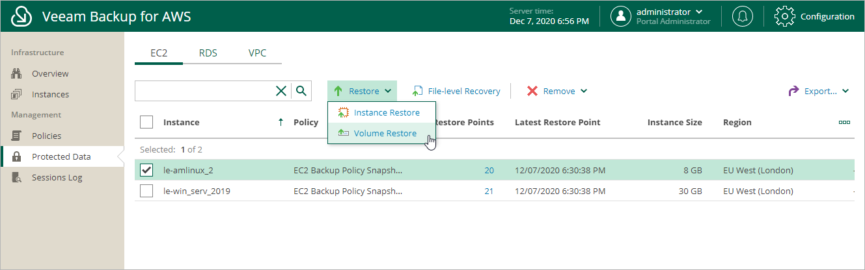Click the Veeam logo icon

(21, 16)
